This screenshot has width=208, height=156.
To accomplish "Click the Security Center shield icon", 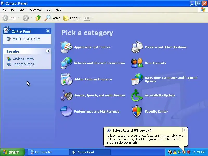I will (x=137, y=112).
